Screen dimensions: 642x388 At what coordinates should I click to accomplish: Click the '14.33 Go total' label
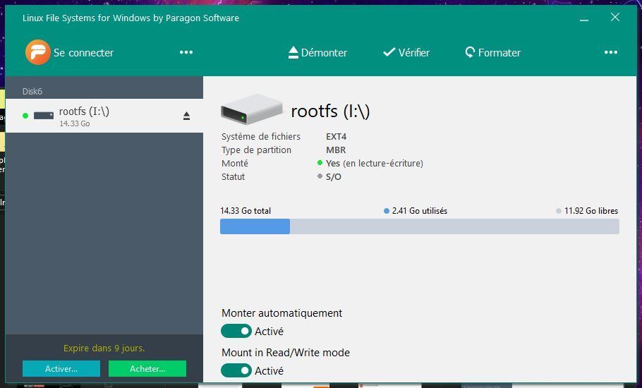point(246,211)
